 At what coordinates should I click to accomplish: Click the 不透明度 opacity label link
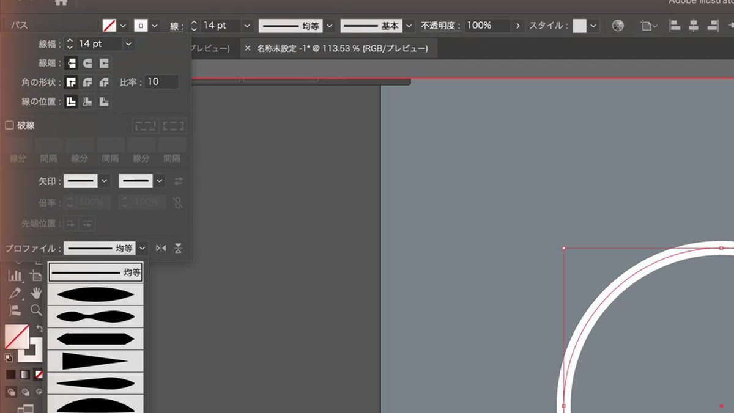click(439, 26)
